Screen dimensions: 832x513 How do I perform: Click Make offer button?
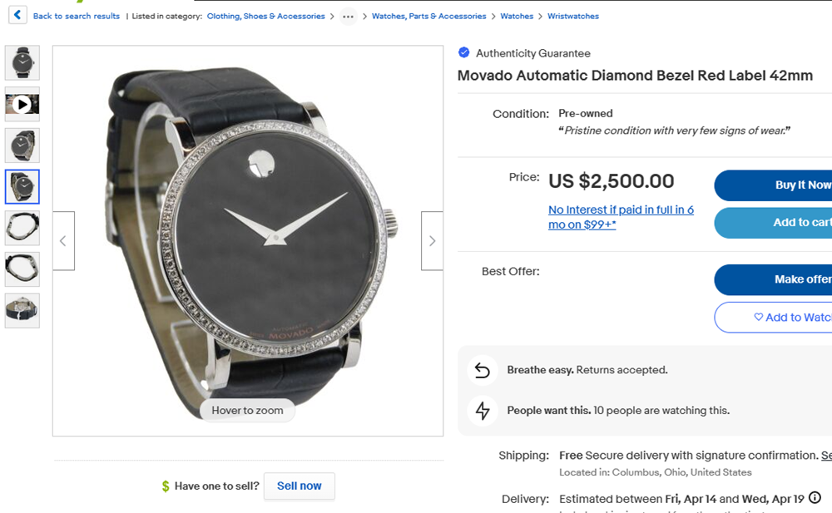774,279
